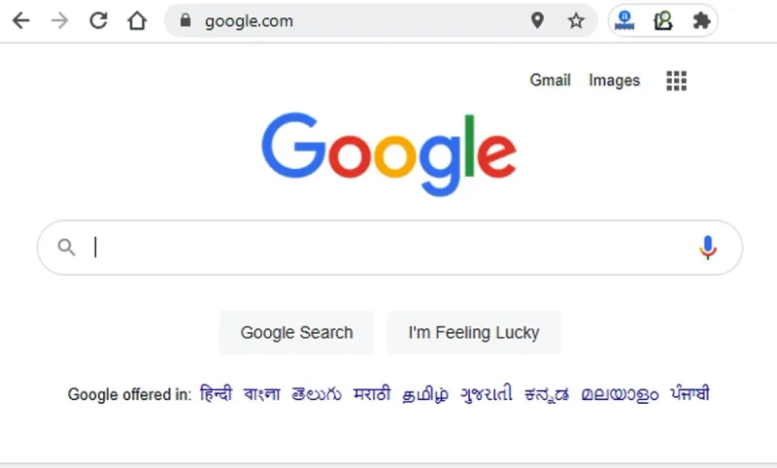Click the location pin icon in address bar
This screenshot has width=777, height=468.
(537, 20)
